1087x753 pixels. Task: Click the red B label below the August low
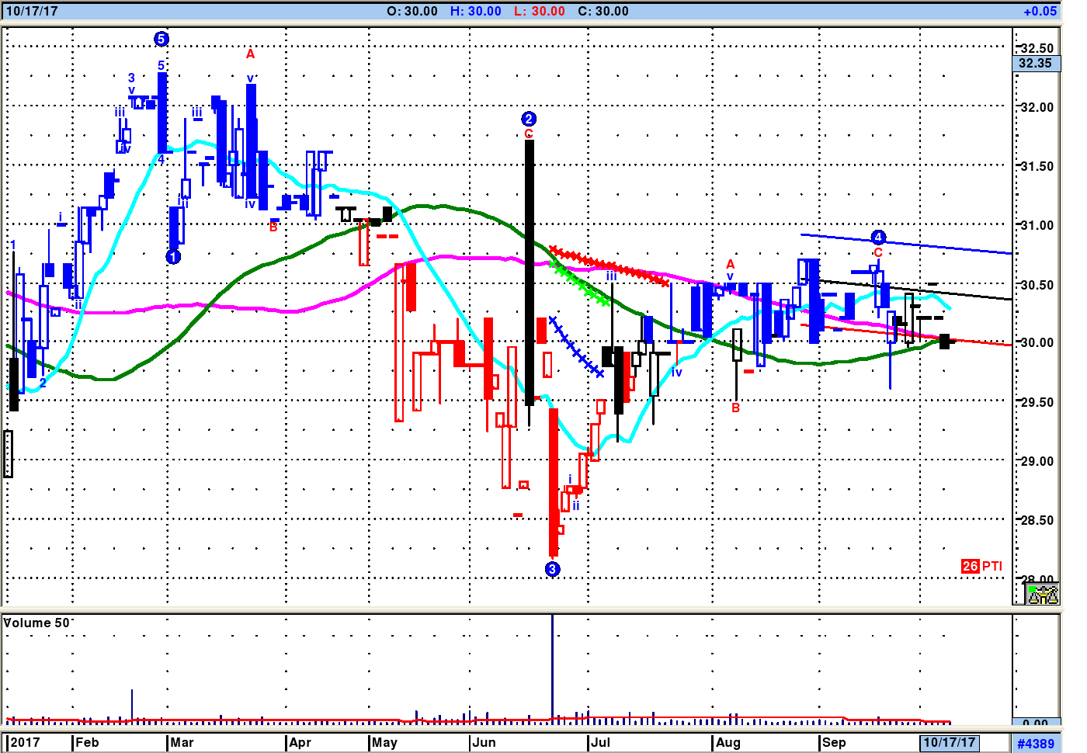pyautogui.click(x=736, y=408)
